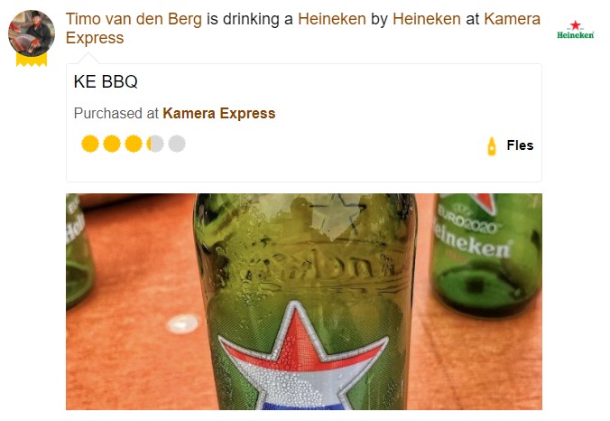Open the first Heineken beer link
This screenshot has height=421, width=610.
coord(332,19)
